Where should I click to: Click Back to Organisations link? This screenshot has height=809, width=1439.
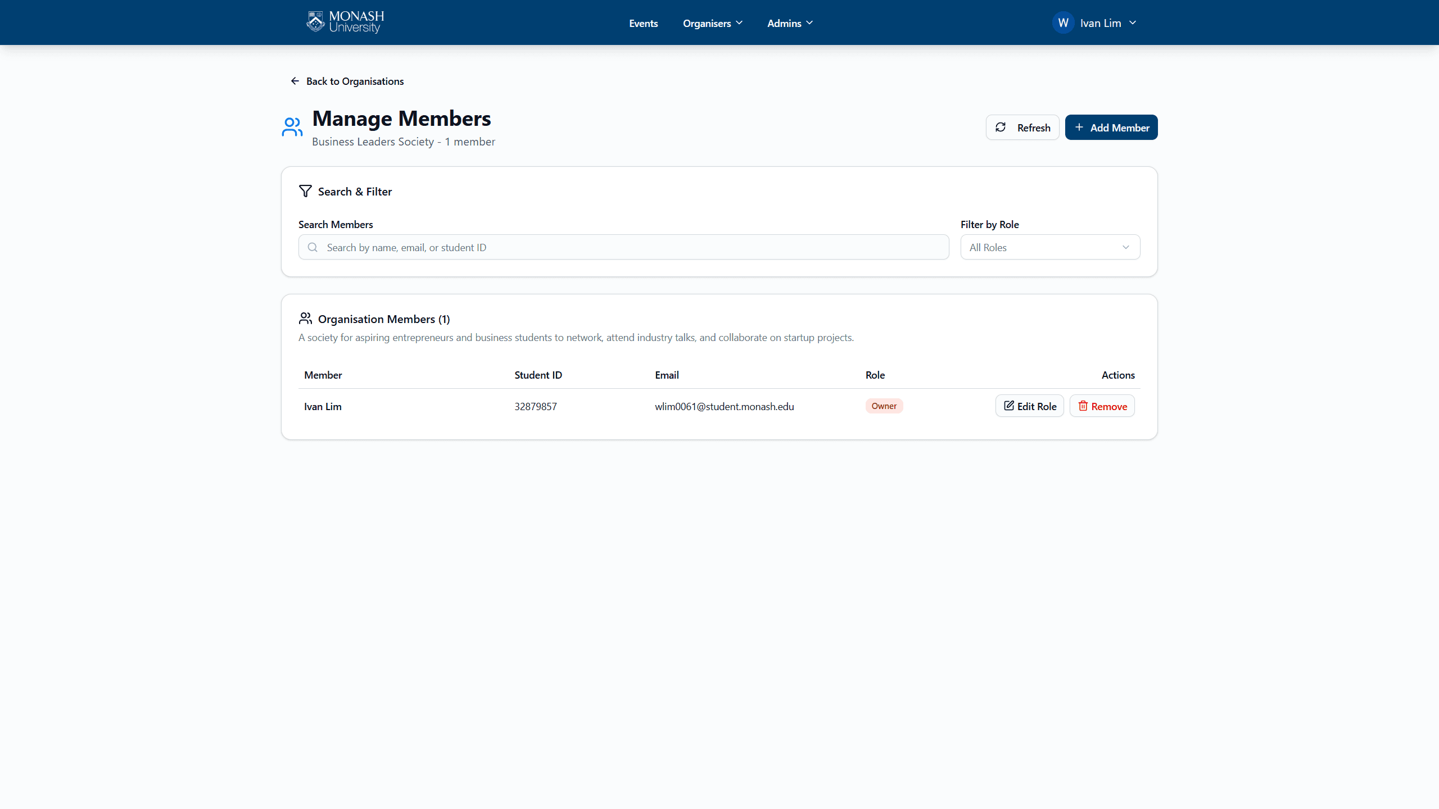pos(355,81)
